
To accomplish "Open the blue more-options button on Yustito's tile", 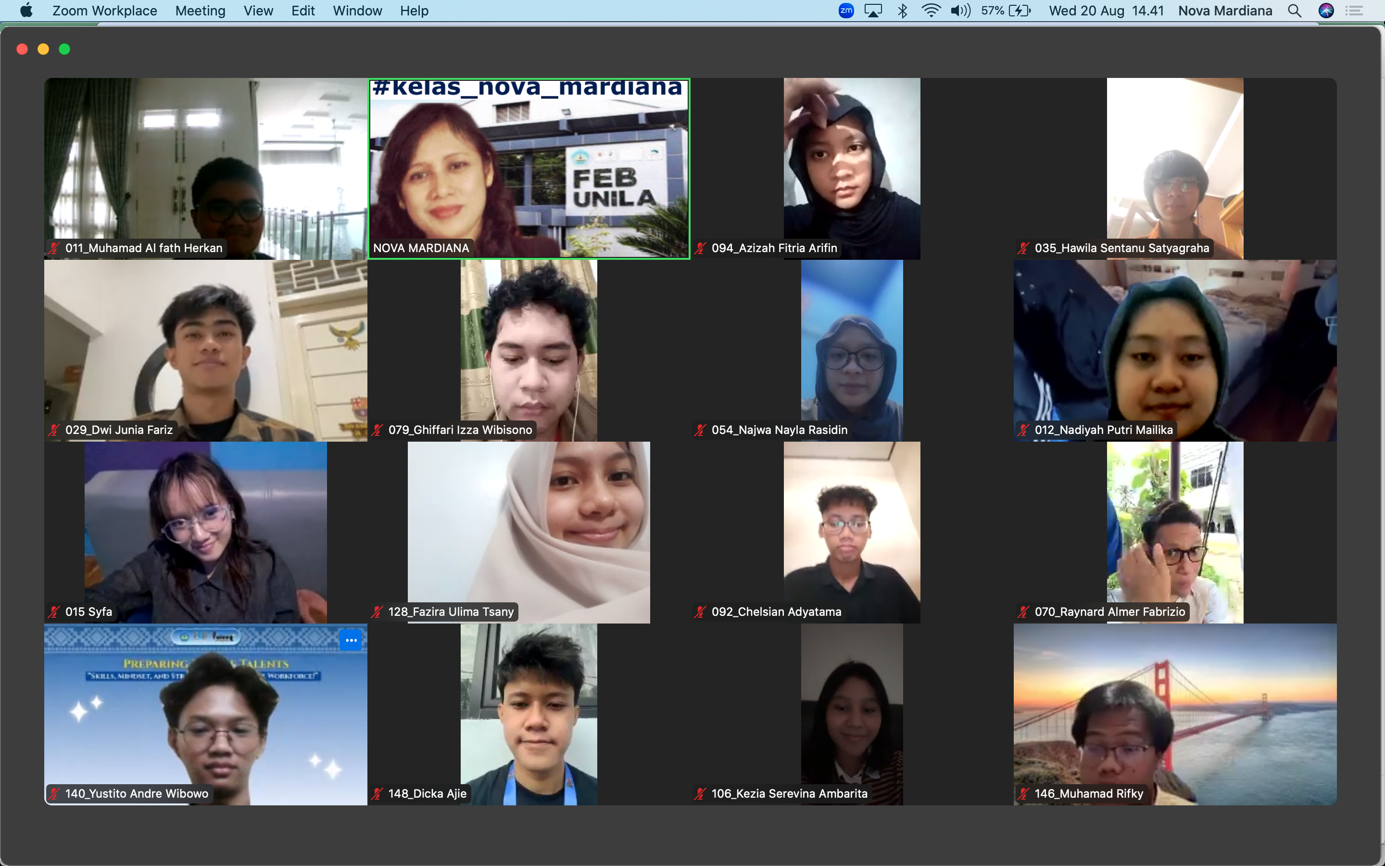I will click(351, 640).
